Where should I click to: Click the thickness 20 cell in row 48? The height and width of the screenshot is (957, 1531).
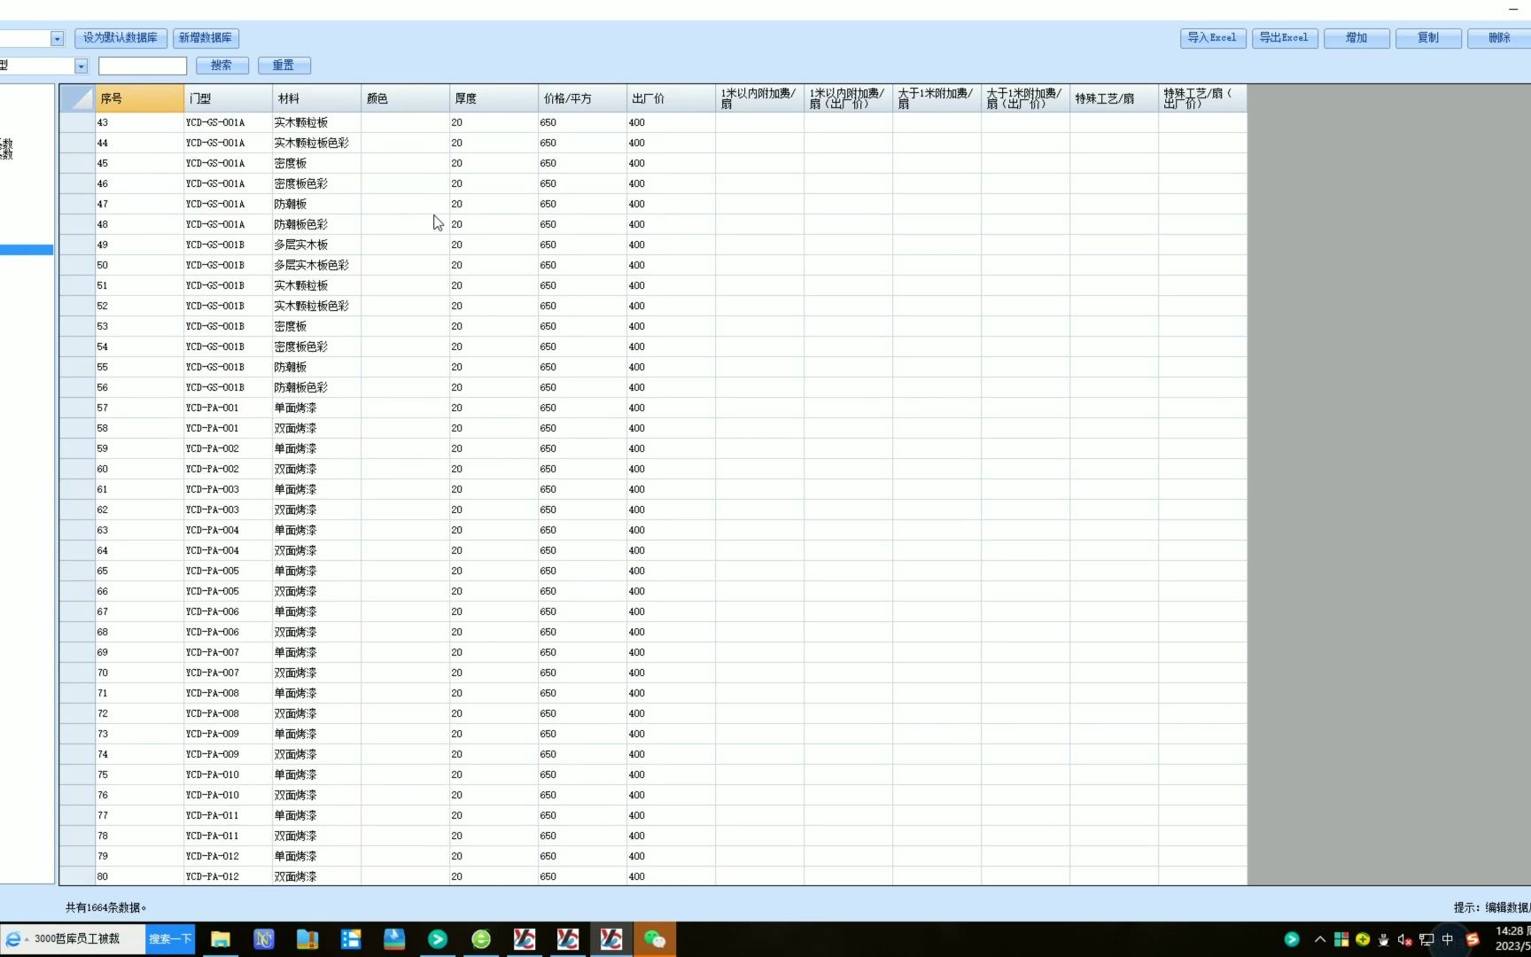click(494, 224)
